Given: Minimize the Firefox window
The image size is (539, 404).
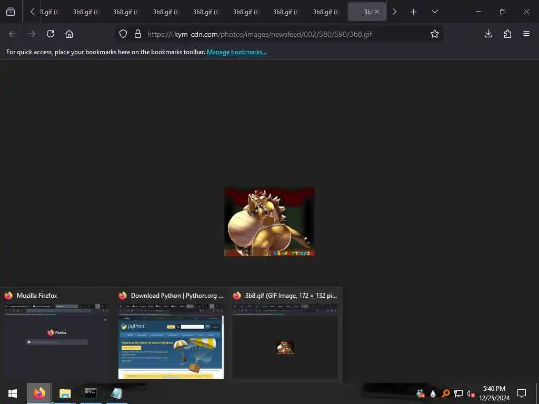Looking at the screenshot, I should [x=478, y=12].
